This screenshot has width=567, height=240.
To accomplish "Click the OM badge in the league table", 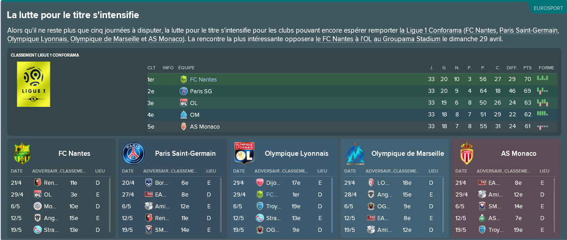I will click(184, 115).
